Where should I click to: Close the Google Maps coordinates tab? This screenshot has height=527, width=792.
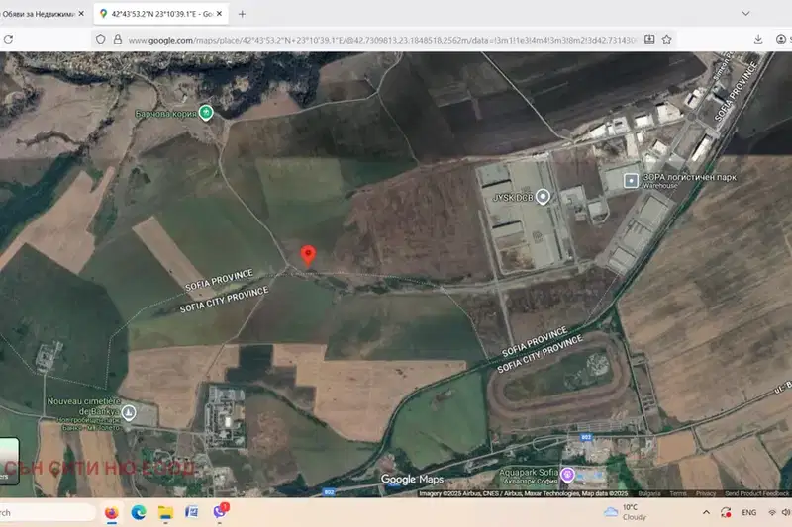[219, 14]
